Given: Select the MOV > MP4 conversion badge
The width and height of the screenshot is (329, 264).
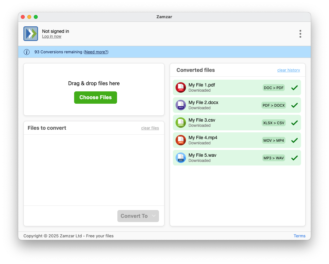Looking at the screenshot, I should click(x=273, y=140).
